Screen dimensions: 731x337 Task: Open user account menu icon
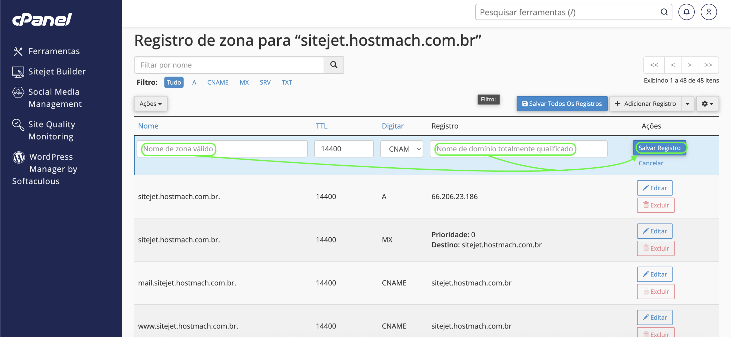coord(709,12)
